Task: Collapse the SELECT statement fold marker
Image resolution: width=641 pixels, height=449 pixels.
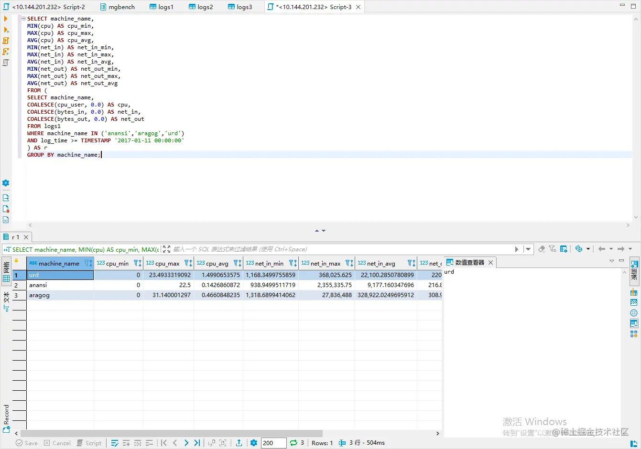Action: [23, 19]
